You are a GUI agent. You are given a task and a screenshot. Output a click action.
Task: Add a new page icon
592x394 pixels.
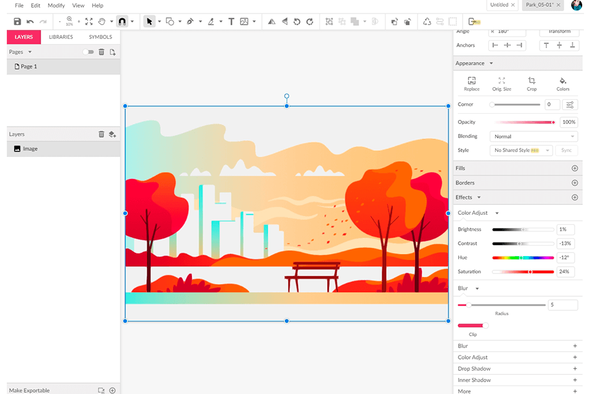[112, 52]
